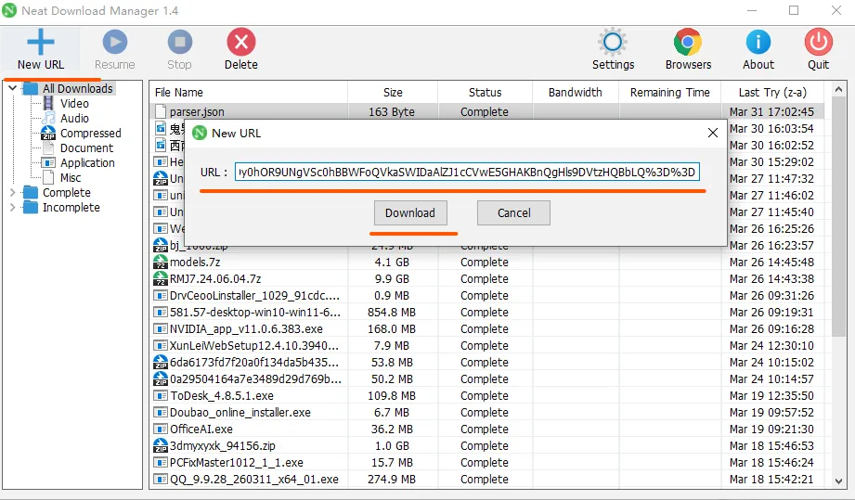Screen dimensions: 855x500
Task: Sort by the Size column header
Action: [x=393, y=93]
